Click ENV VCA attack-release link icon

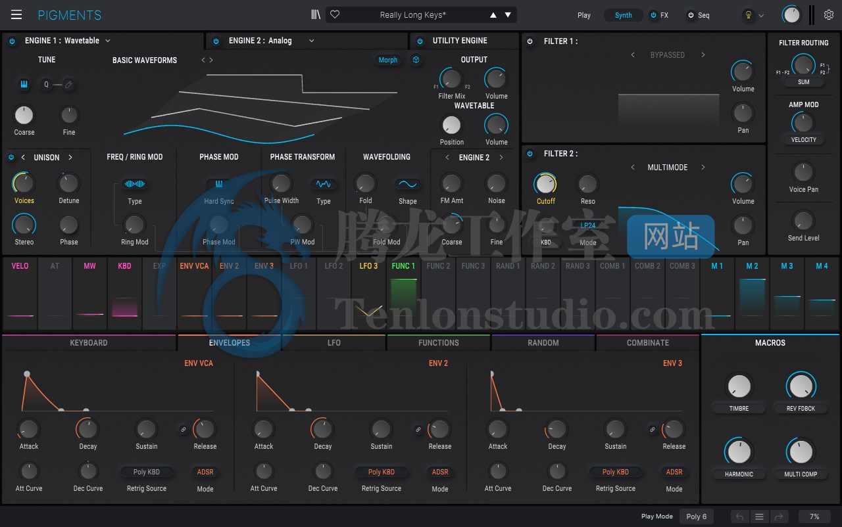tap(184, 429)
